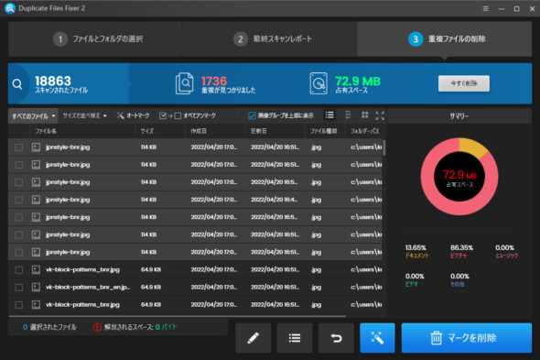Click the magnifier icon beside 18863 scanned files
The height and width of the screenshot is (360, 540).
coord(17,83)
